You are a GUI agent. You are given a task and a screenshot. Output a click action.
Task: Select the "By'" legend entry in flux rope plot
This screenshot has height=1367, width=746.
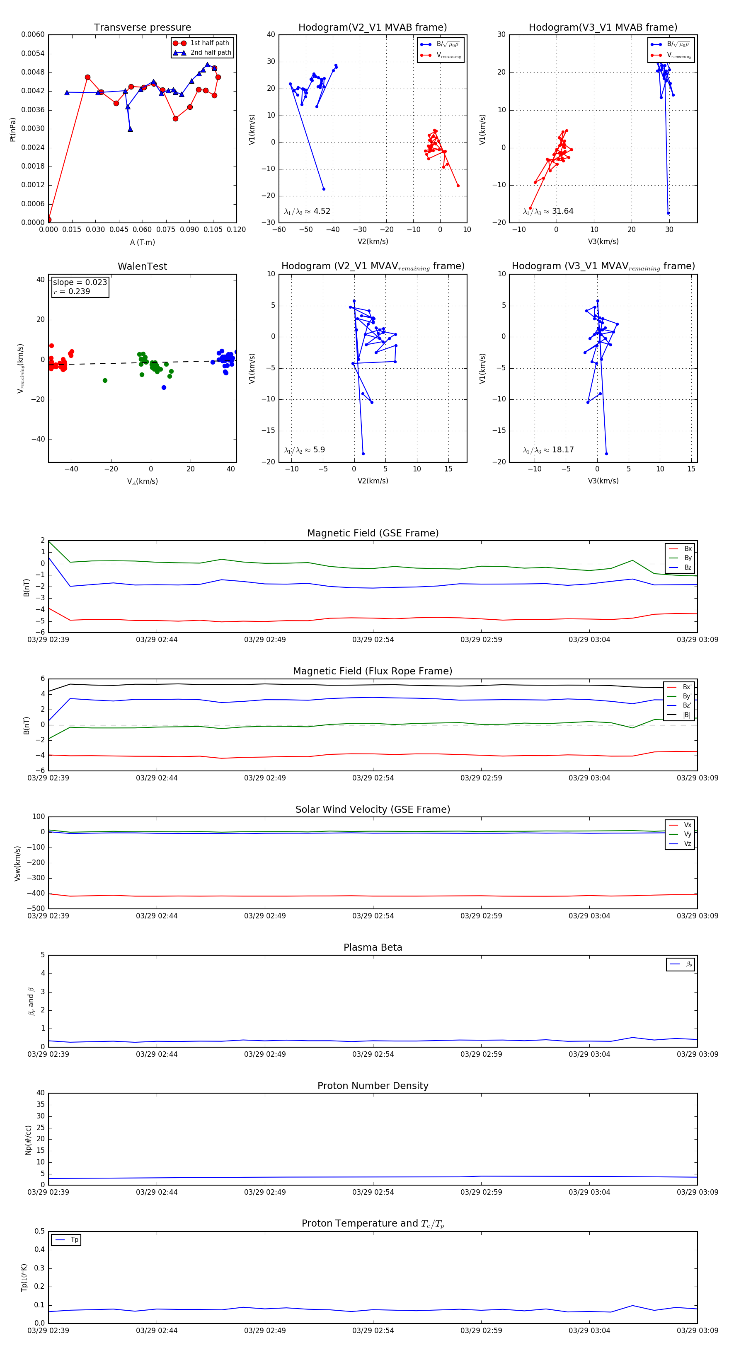click(680, 696)
